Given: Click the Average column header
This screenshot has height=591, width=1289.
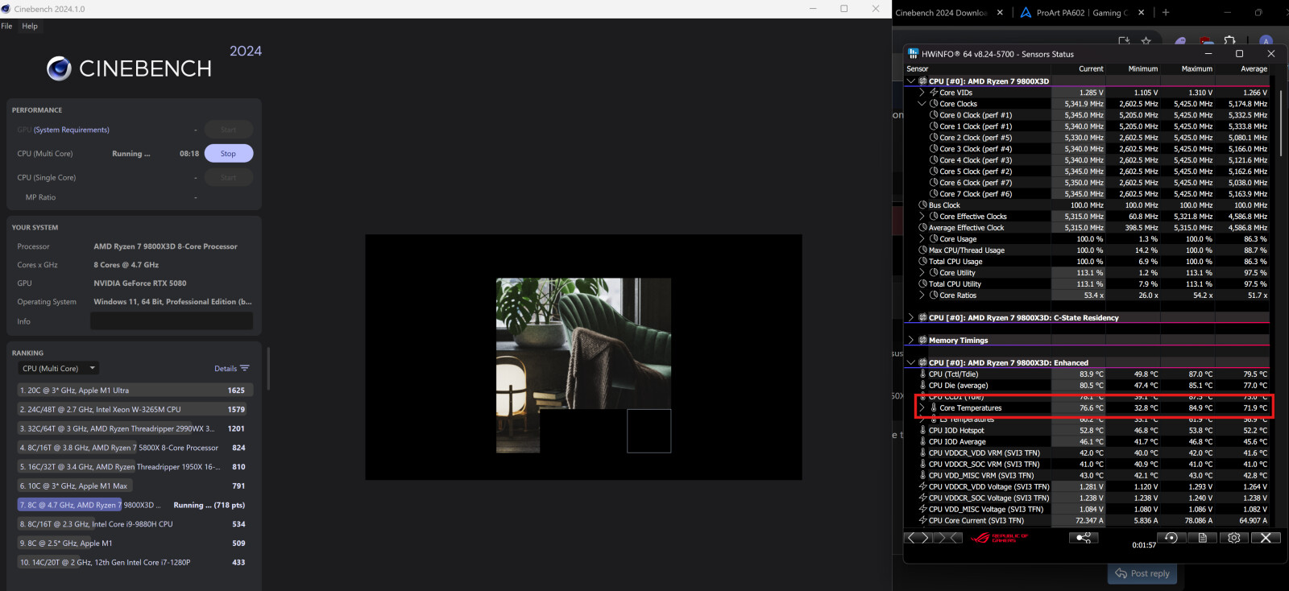Looking at the screenshot, I should [1254, 69].
